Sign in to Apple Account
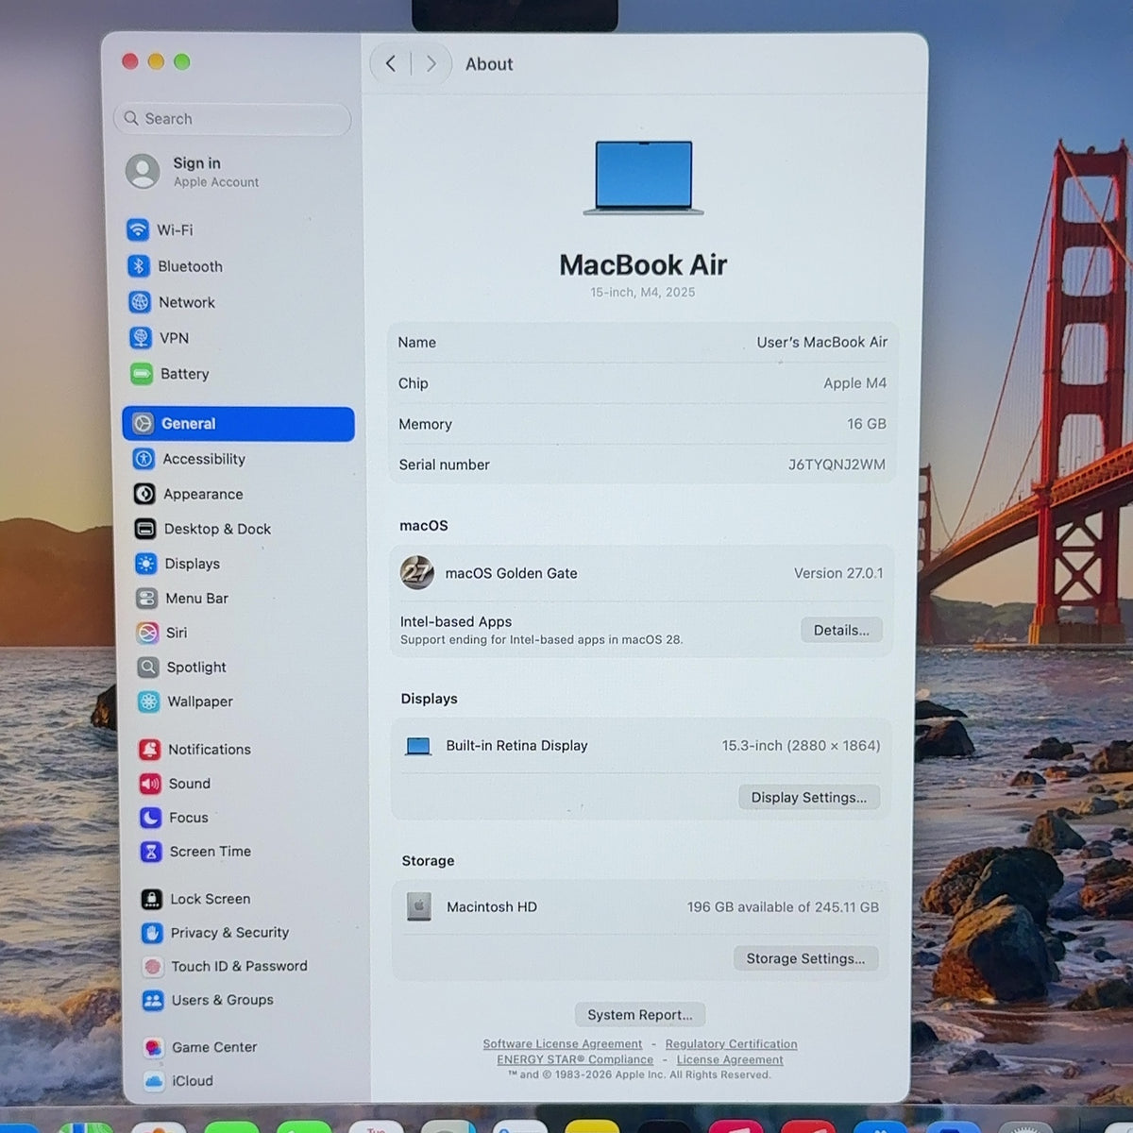This screenshot has width=1133, height=1133. pos(193,172)
